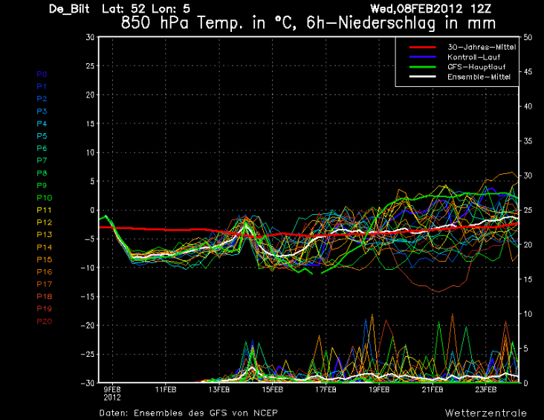Select the P3 ensemble member label
This screenshot has width=544, height=420.
click(x=42, y=112)
